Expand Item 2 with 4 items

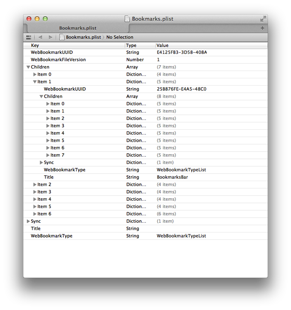35,185
